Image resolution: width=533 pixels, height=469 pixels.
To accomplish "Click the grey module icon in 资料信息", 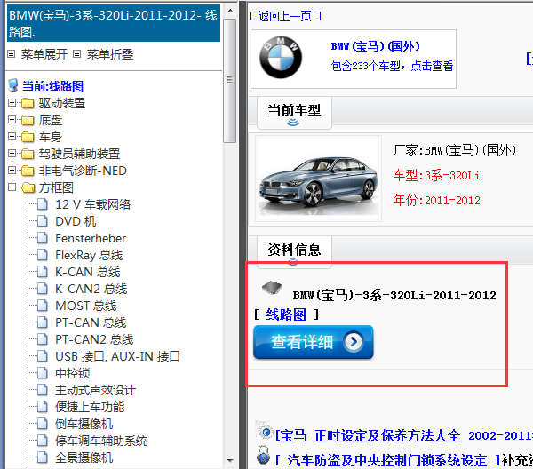I will 272,288.
